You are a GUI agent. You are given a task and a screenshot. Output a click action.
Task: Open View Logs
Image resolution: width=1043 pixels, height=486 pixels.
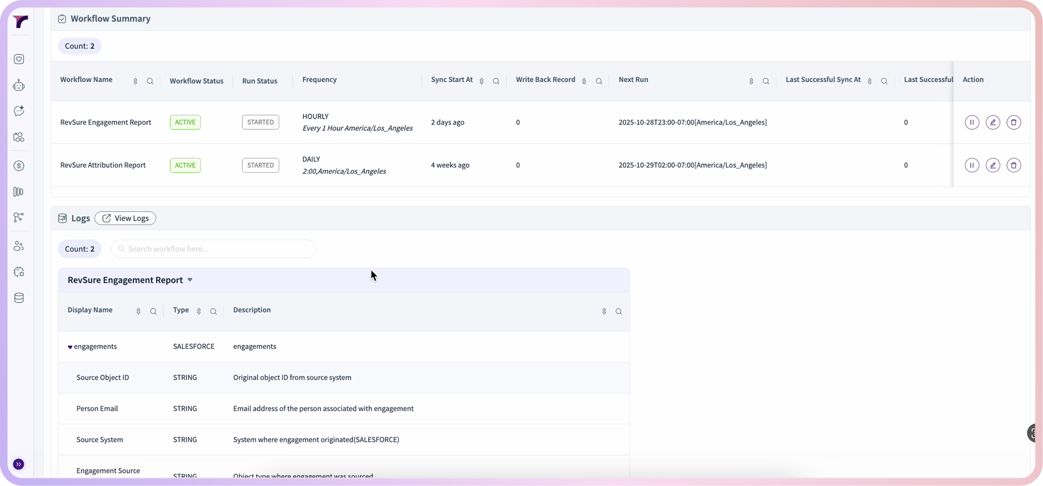pos(125,218)
